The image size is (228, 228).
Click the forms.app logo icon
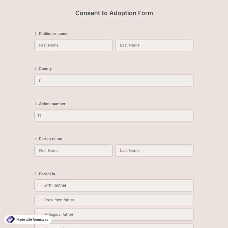click(10, 219)
